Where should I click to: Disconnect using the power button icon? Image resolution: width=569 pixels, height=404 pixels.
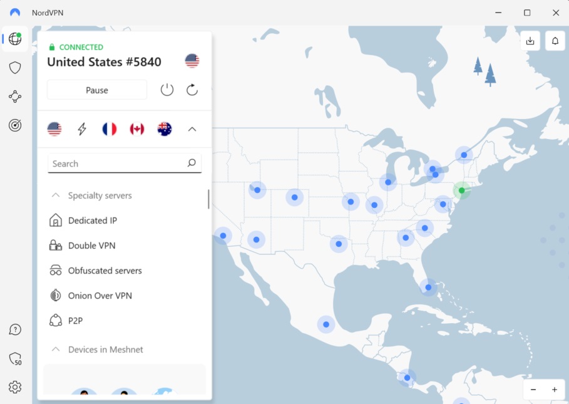(x=167, y=90)
